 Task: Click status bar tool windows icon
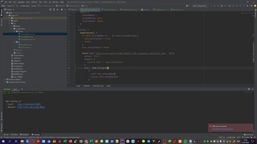point(2,138)
